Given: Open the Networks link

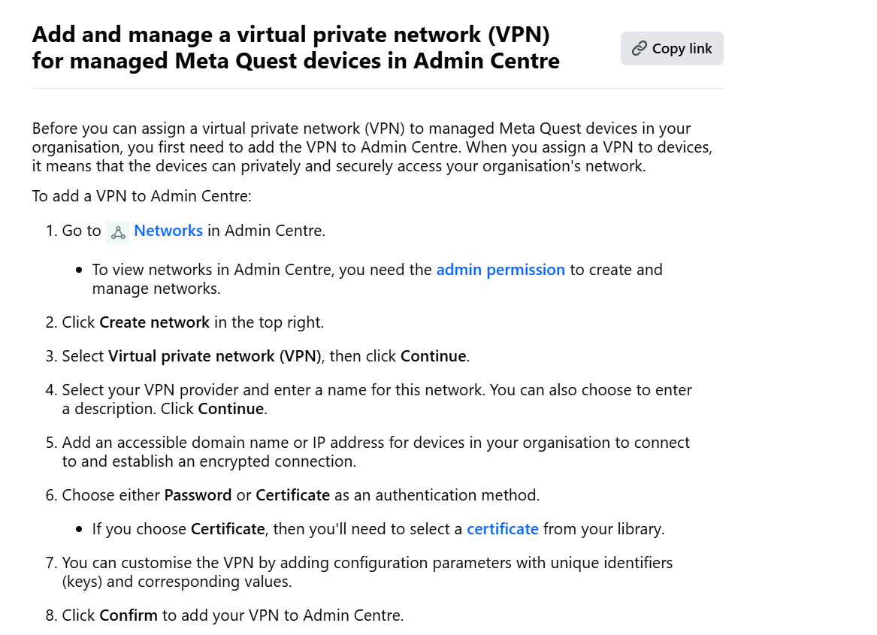Looking at the screenshot, I should (x=168, y=231).
